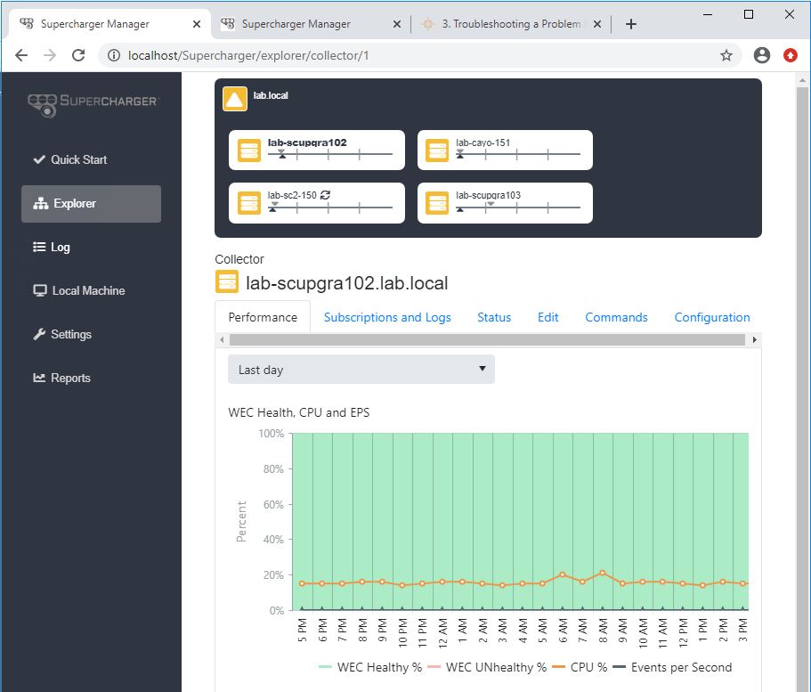Open the Edit tab
The image size is (811, 692).
[547, 317]
